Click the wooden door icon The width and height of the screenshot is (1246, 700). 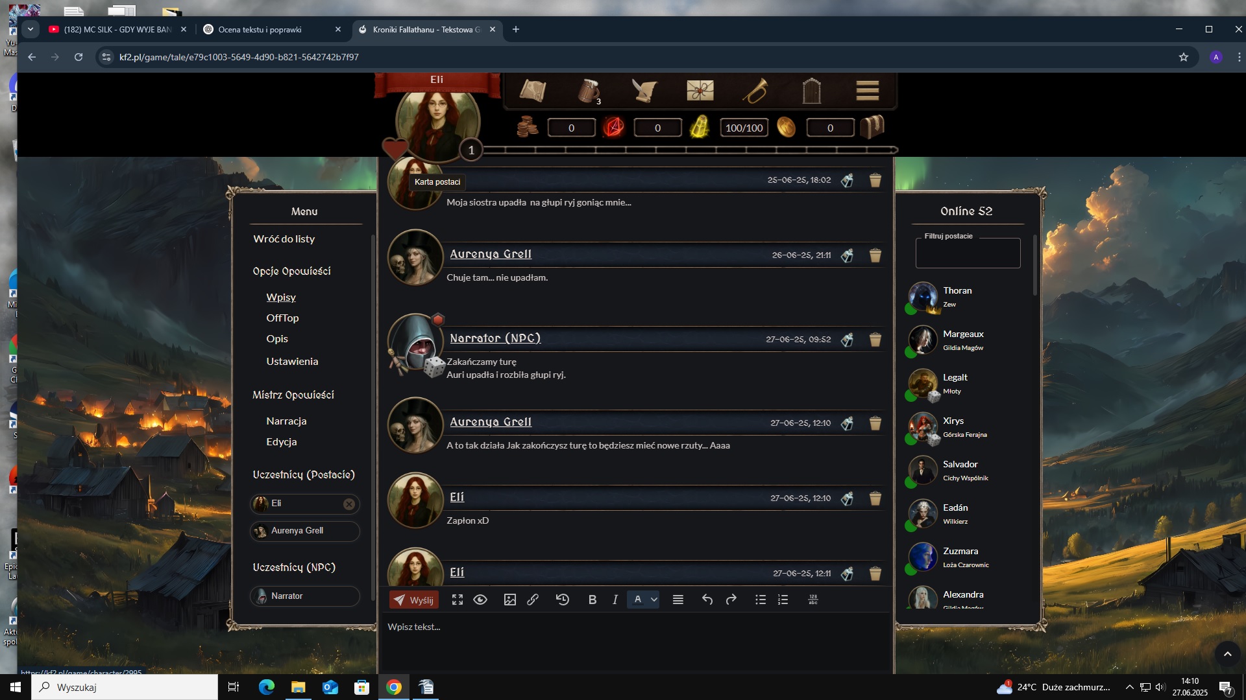coord(812,91)
